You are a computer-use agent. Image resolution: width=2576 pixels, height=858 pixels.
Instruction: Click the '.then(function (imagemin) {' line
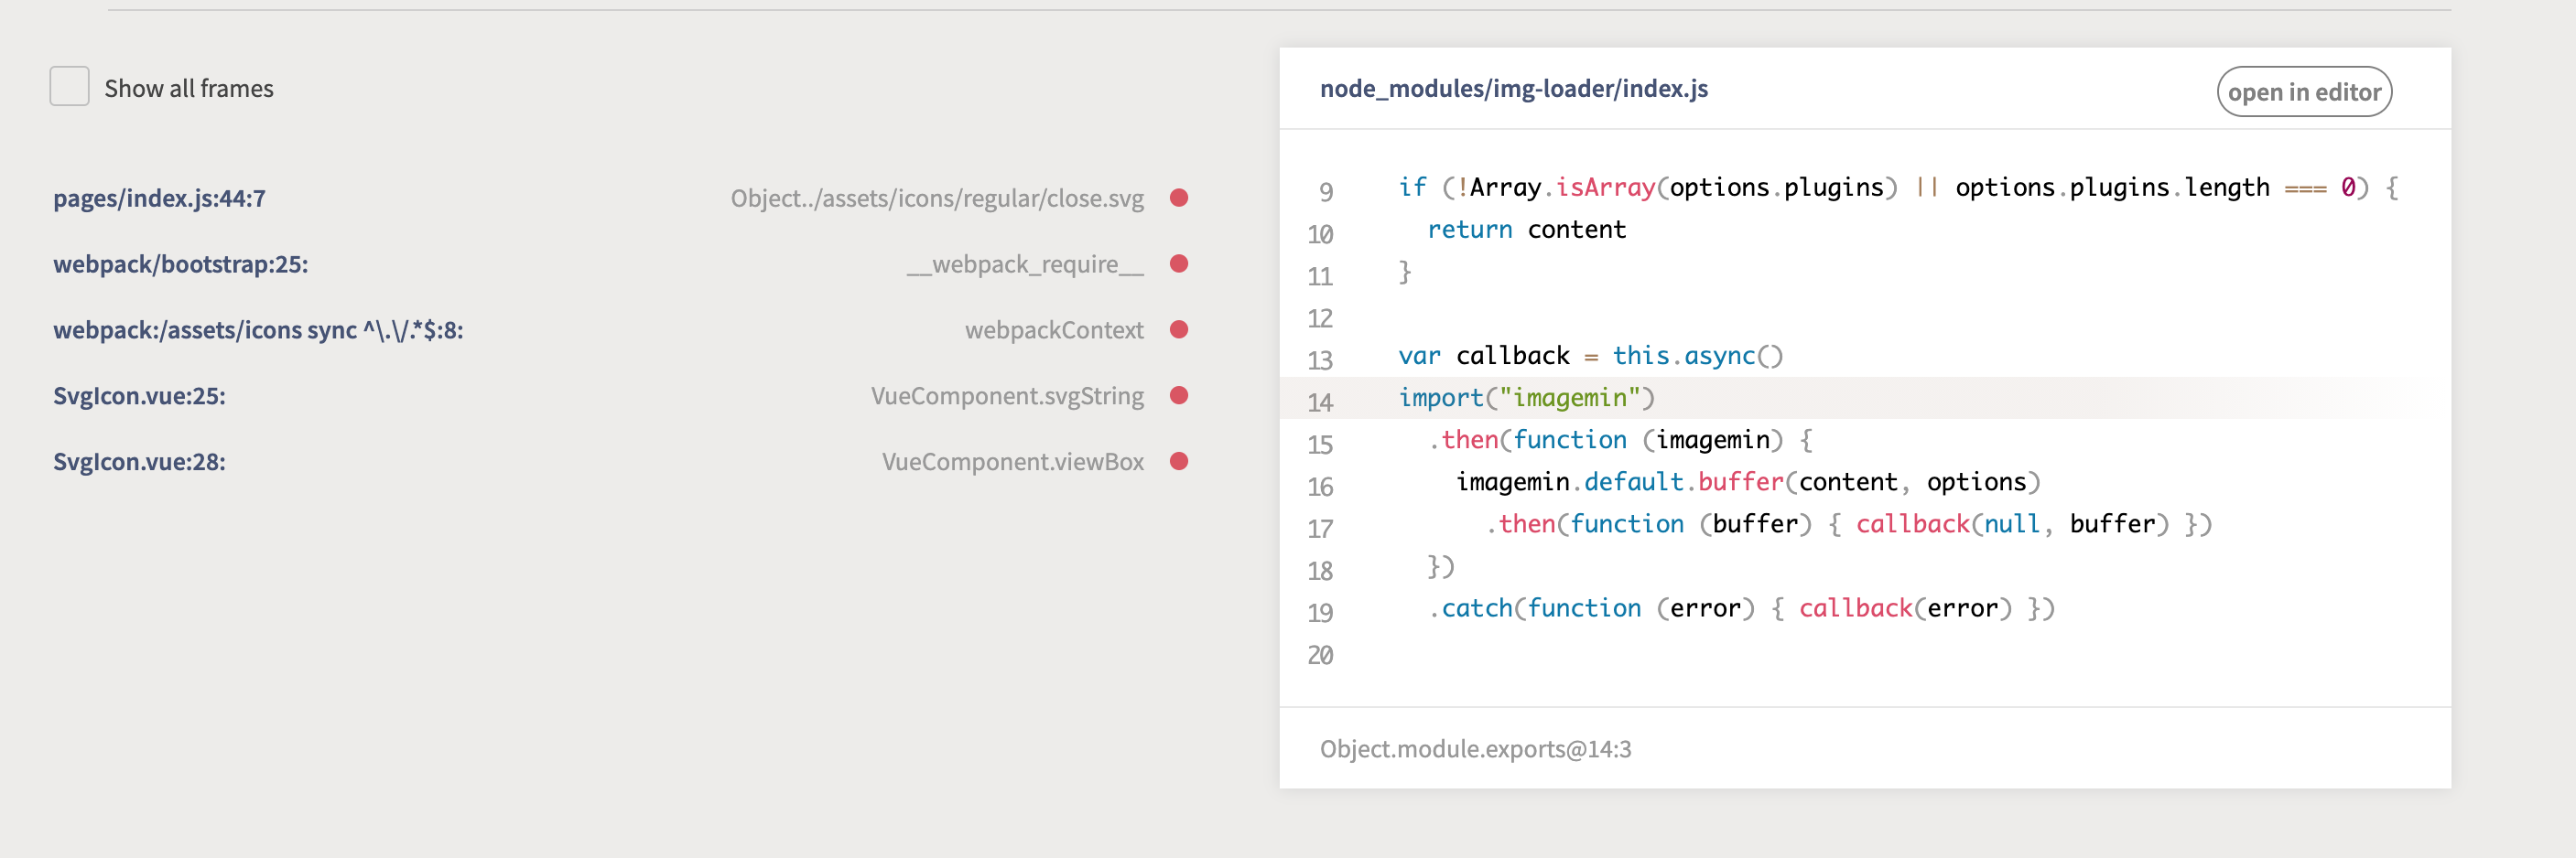tap(1619, 439)
